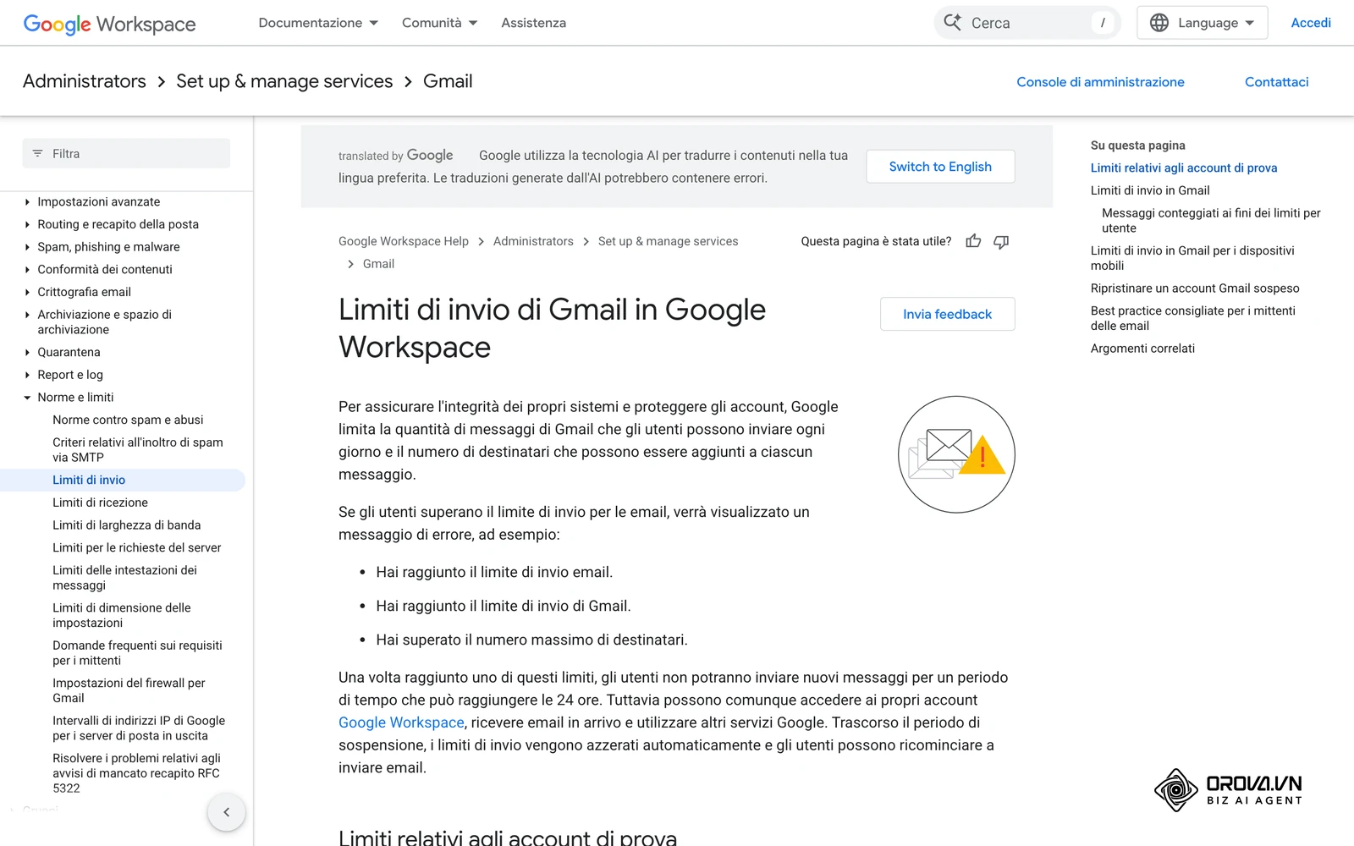Click the Google Workspace logo
Viewport: 1354px width, 846px height.
coord(109,24)
